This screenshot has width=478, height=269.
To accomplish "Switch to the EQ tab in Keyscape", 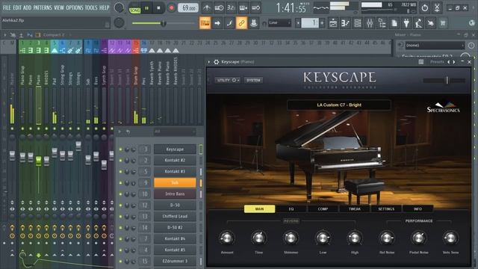I will pyautogui.click(x=291, y=209).
